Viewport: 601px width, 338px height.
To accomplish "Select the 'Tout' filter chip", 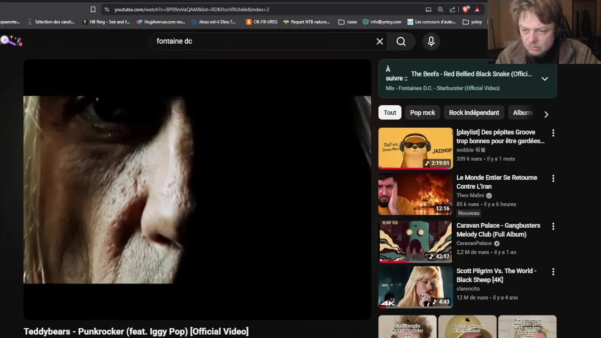I will click(x=390, y=113).
